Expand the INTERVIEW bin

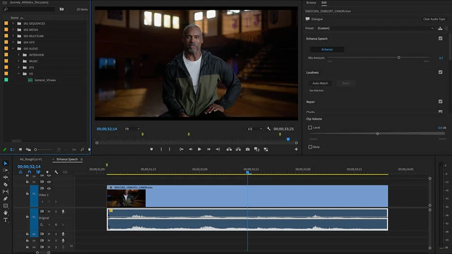(x=18, y=55)
